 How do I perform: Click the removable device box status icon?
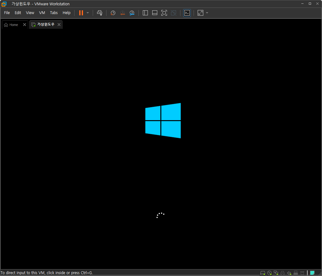point(302,273)
